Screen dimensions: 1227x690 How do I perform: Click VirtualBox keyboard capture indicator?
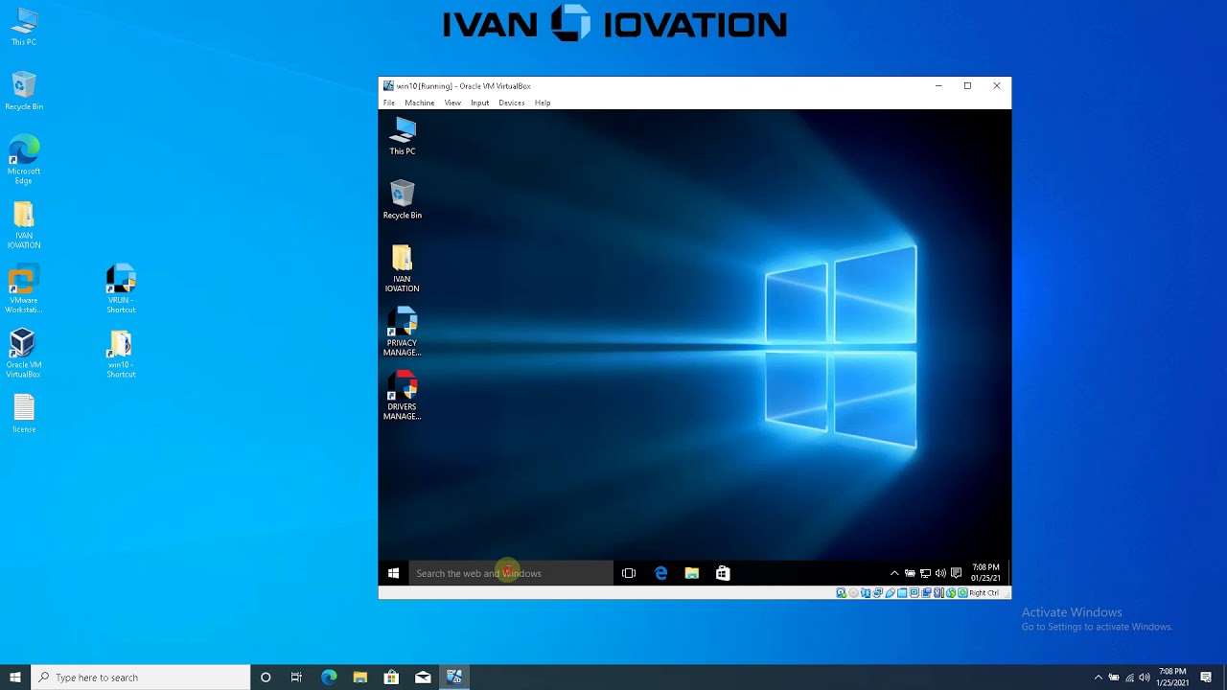pos(962,593)
